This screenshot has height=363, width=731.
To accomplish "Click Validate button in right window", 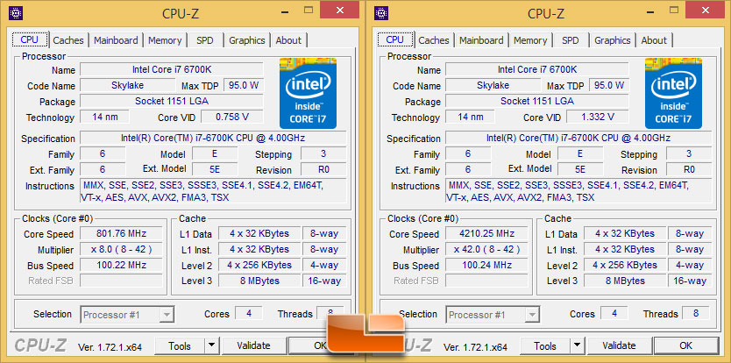I will 619,345.
